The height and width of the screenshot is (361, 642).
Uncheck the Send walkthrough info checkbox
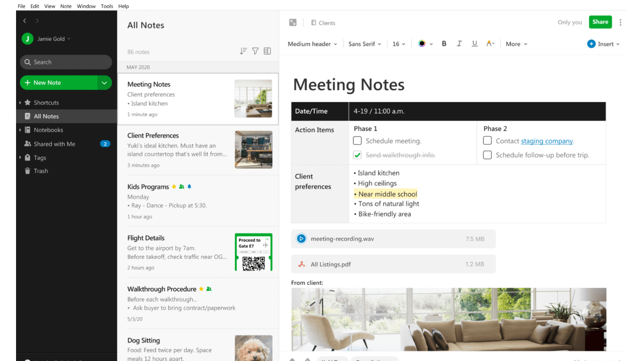(358, 155)
